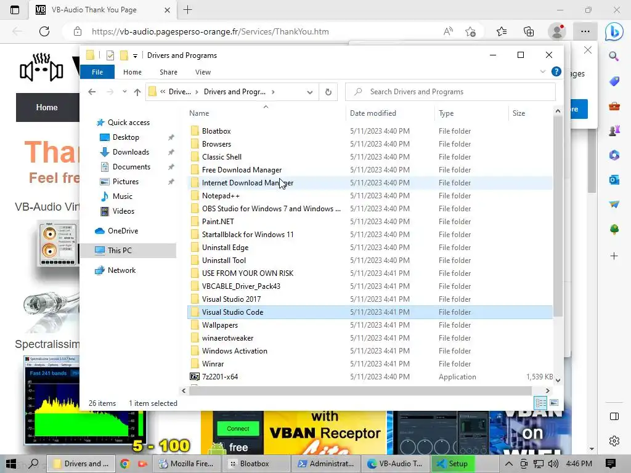
Task: Open the recent locations dropdown arrow
Action: tap(124, 92)
